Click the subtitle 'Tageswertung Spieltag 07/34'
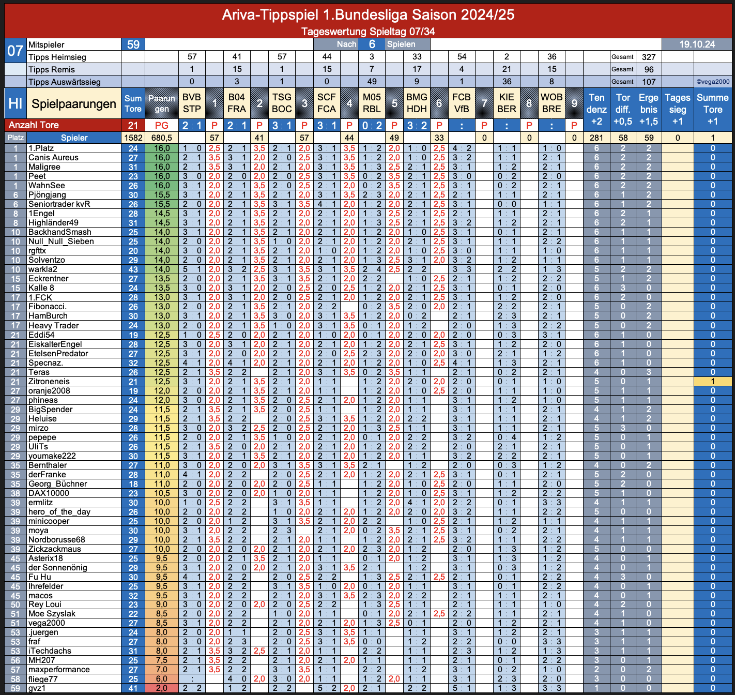Screen dimensions: 735x695 coord(368,32)
